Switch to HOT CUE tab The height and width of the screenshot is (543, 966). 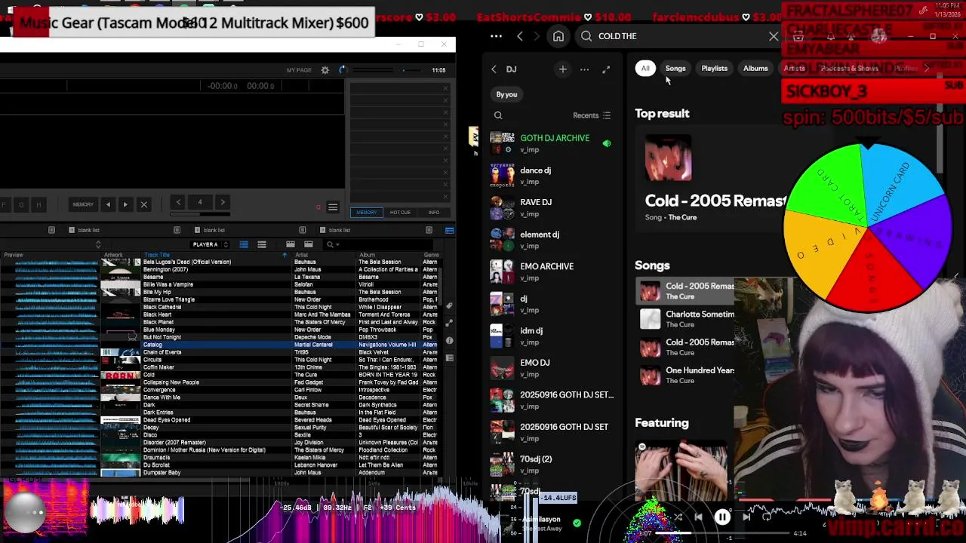(400, 213)
